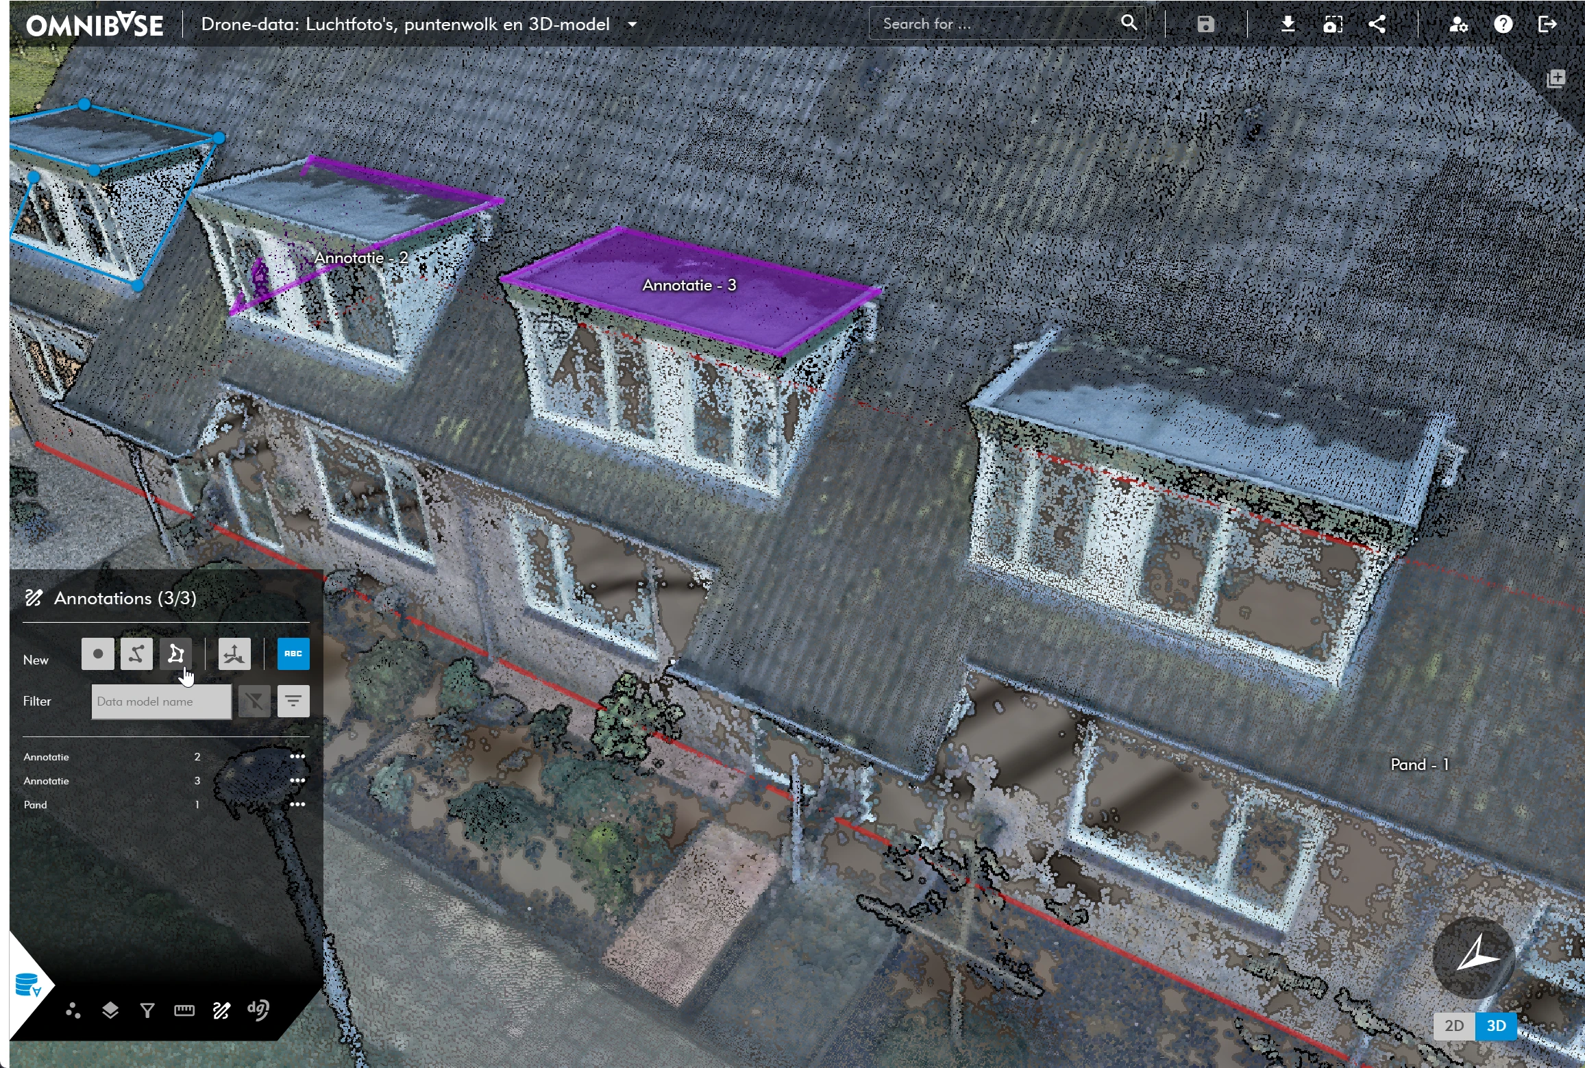1585x1068 pixels.
Task: Focus the Data model name filter field
Action: (x=161, y=701)
